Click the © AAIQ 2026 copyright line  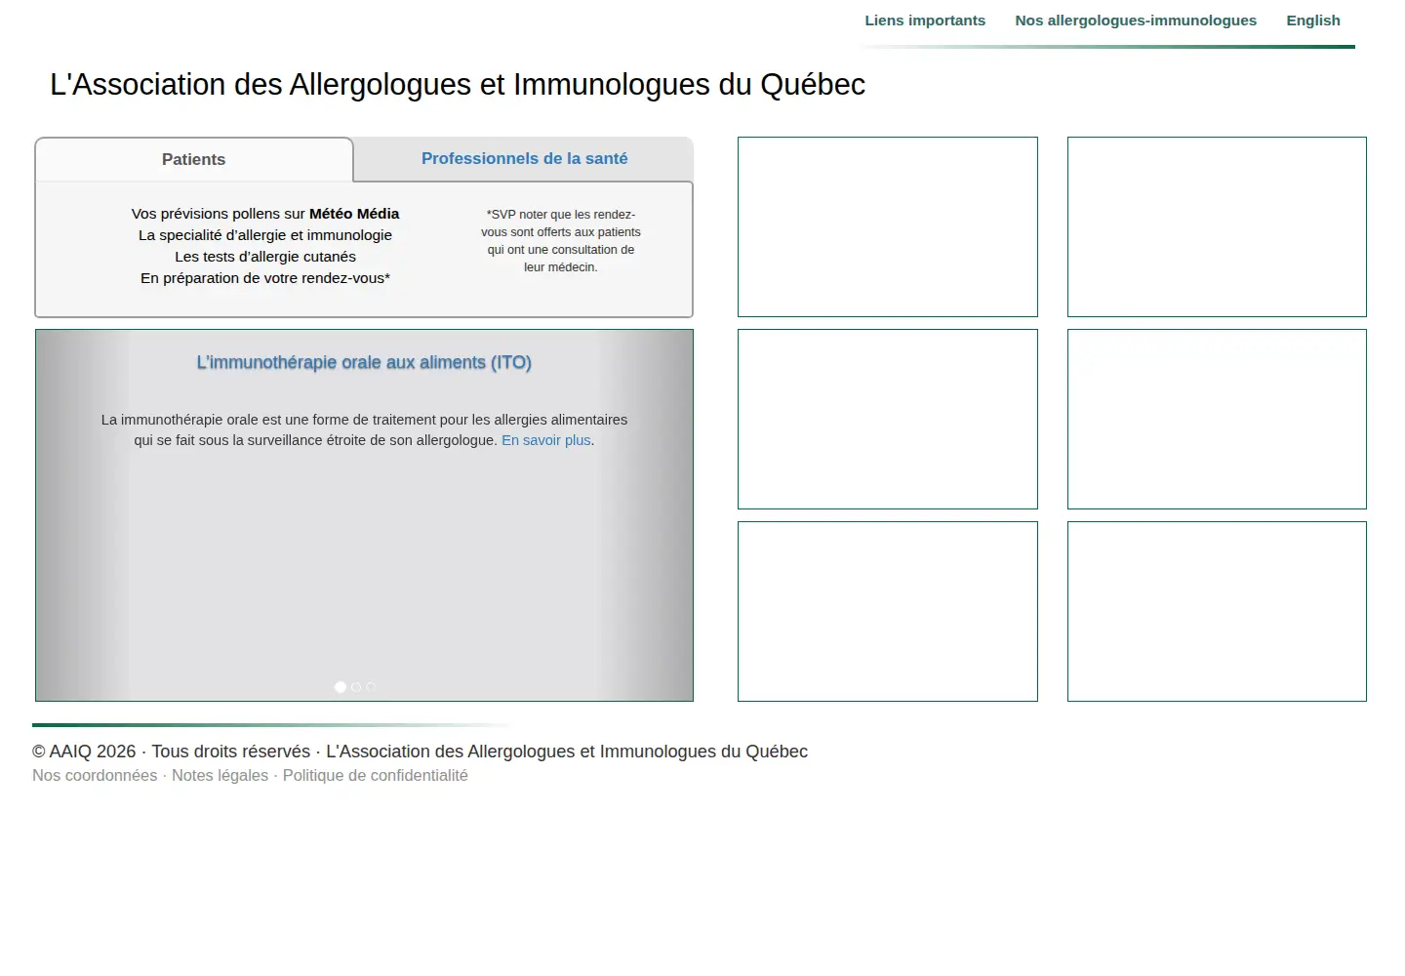pos(420,752)
